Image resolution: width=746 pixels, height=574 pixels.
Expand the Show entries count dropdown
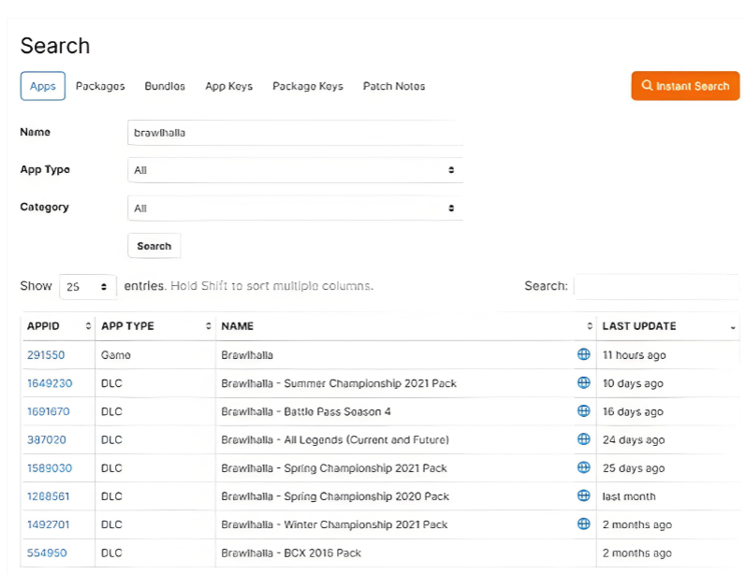pos(88,286)
